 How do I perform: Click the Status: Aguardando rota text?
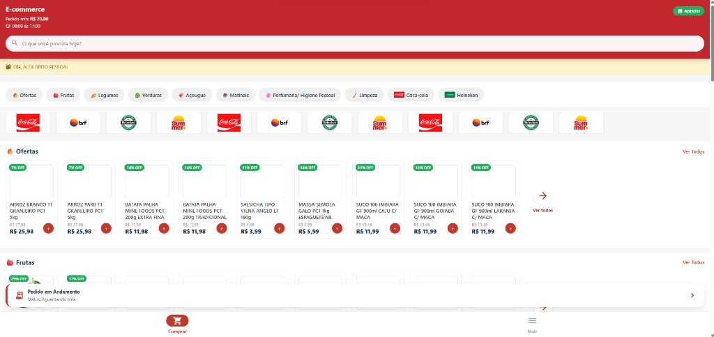click(x=52, y=299)
